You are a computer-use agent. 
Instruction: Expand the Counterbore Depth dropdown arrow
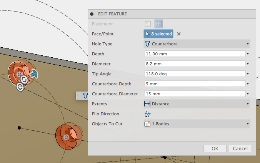(248, 84)
